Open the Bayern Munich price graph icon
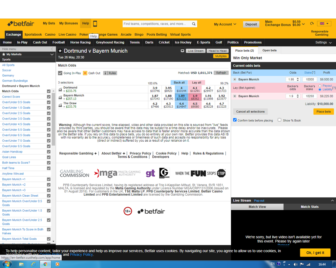The image size is (336, 268). (60, 97)
